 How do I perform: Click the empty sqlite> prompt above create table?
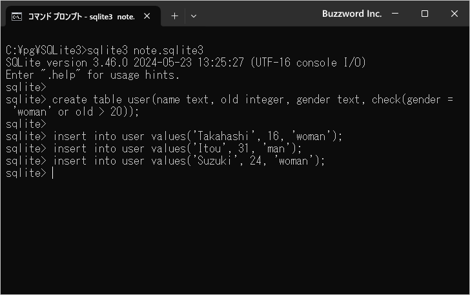coord(26,87)
